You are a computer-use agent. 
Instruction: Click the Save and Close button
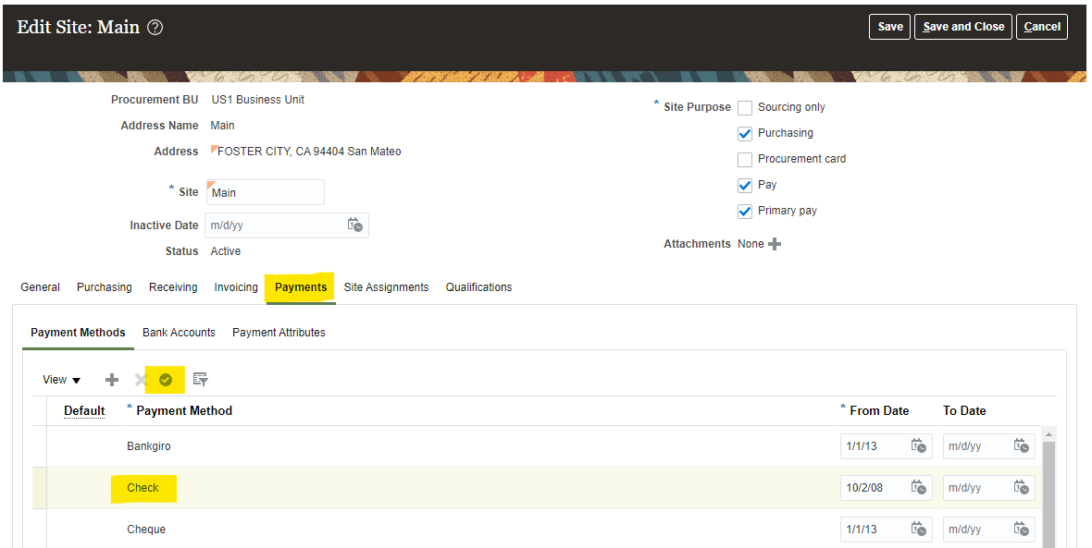[x=963, y=27]
